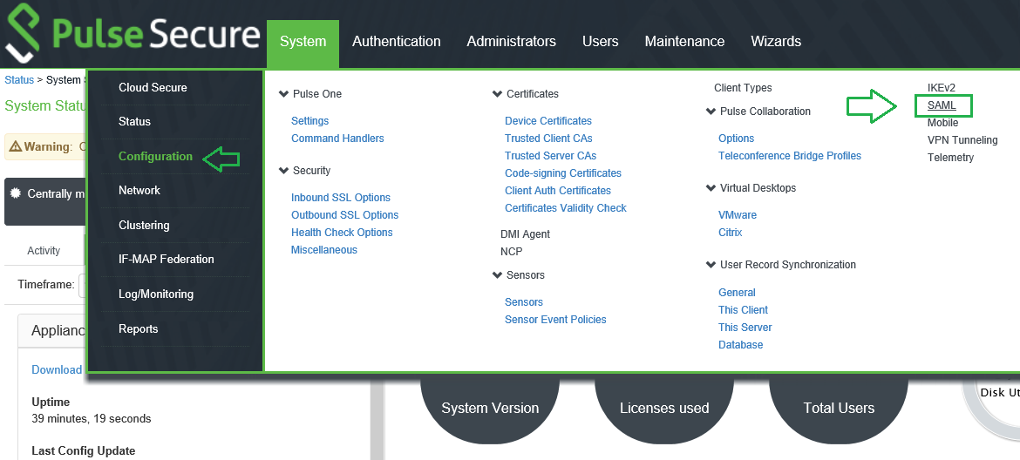Open the SAML configuration link
The image size is (1020, 460).
click(x=942, y=105)
